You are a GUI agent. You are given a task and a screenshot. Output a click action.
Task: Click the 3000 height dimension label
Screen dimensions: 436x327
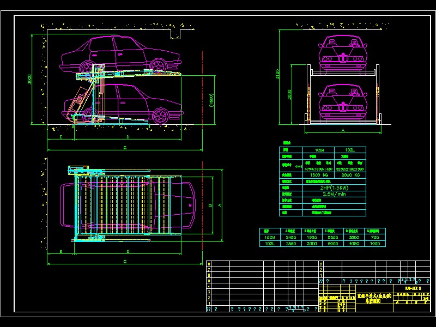coord(29,79)
